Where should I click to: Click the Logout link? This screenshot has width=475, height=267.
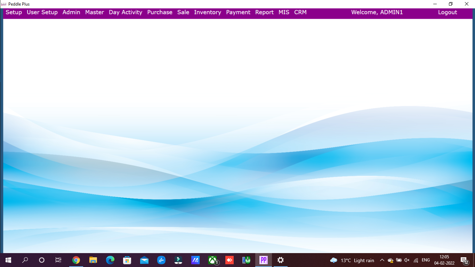447,12
